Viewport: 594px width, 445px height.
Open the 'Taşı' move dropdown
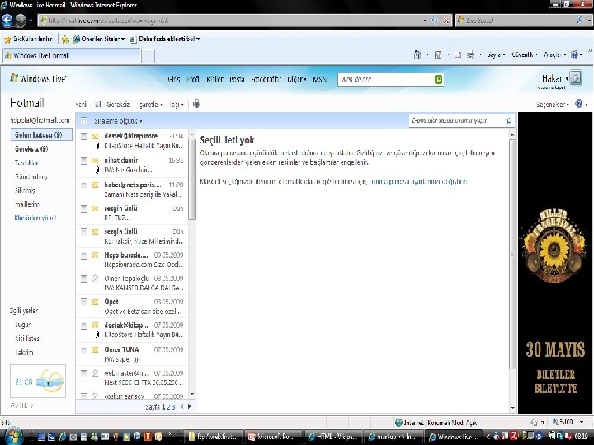(177, 105)
